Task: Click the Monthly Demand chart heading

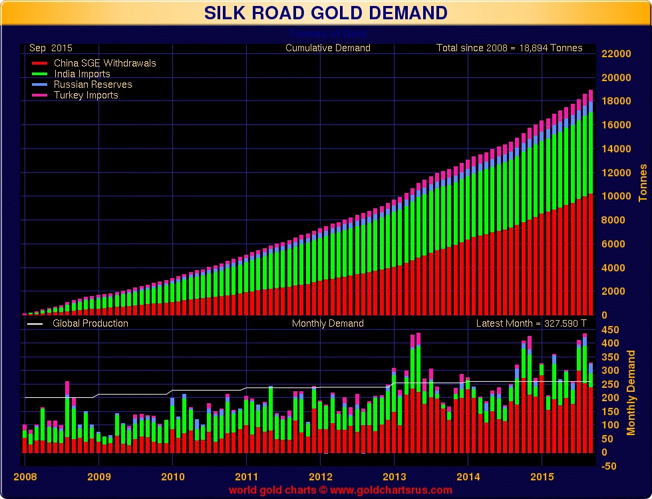Action: click(327, 323)
